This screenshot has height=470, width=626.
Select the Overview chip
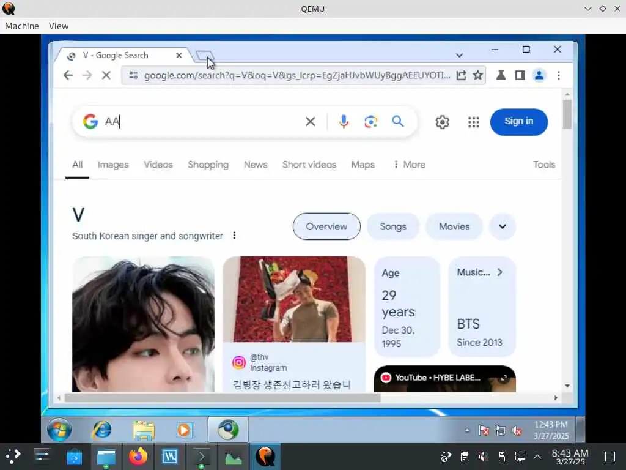pyautogui.click(x=326, y=226)
